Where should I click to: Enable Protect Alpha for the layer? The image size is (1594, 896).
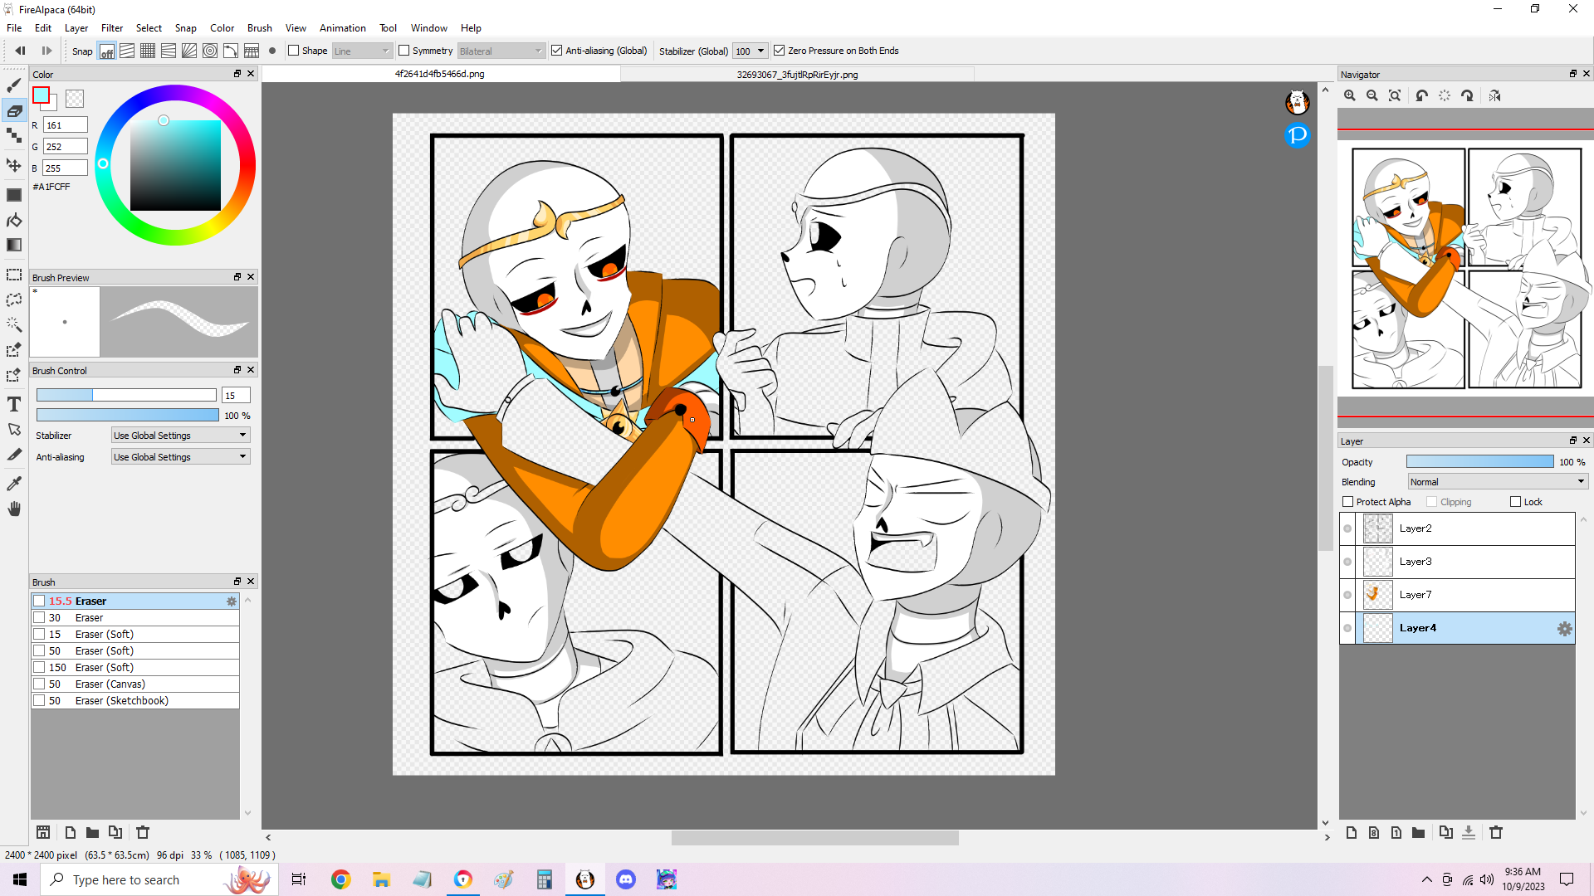pyautogui.click(x=1348, y=502)
